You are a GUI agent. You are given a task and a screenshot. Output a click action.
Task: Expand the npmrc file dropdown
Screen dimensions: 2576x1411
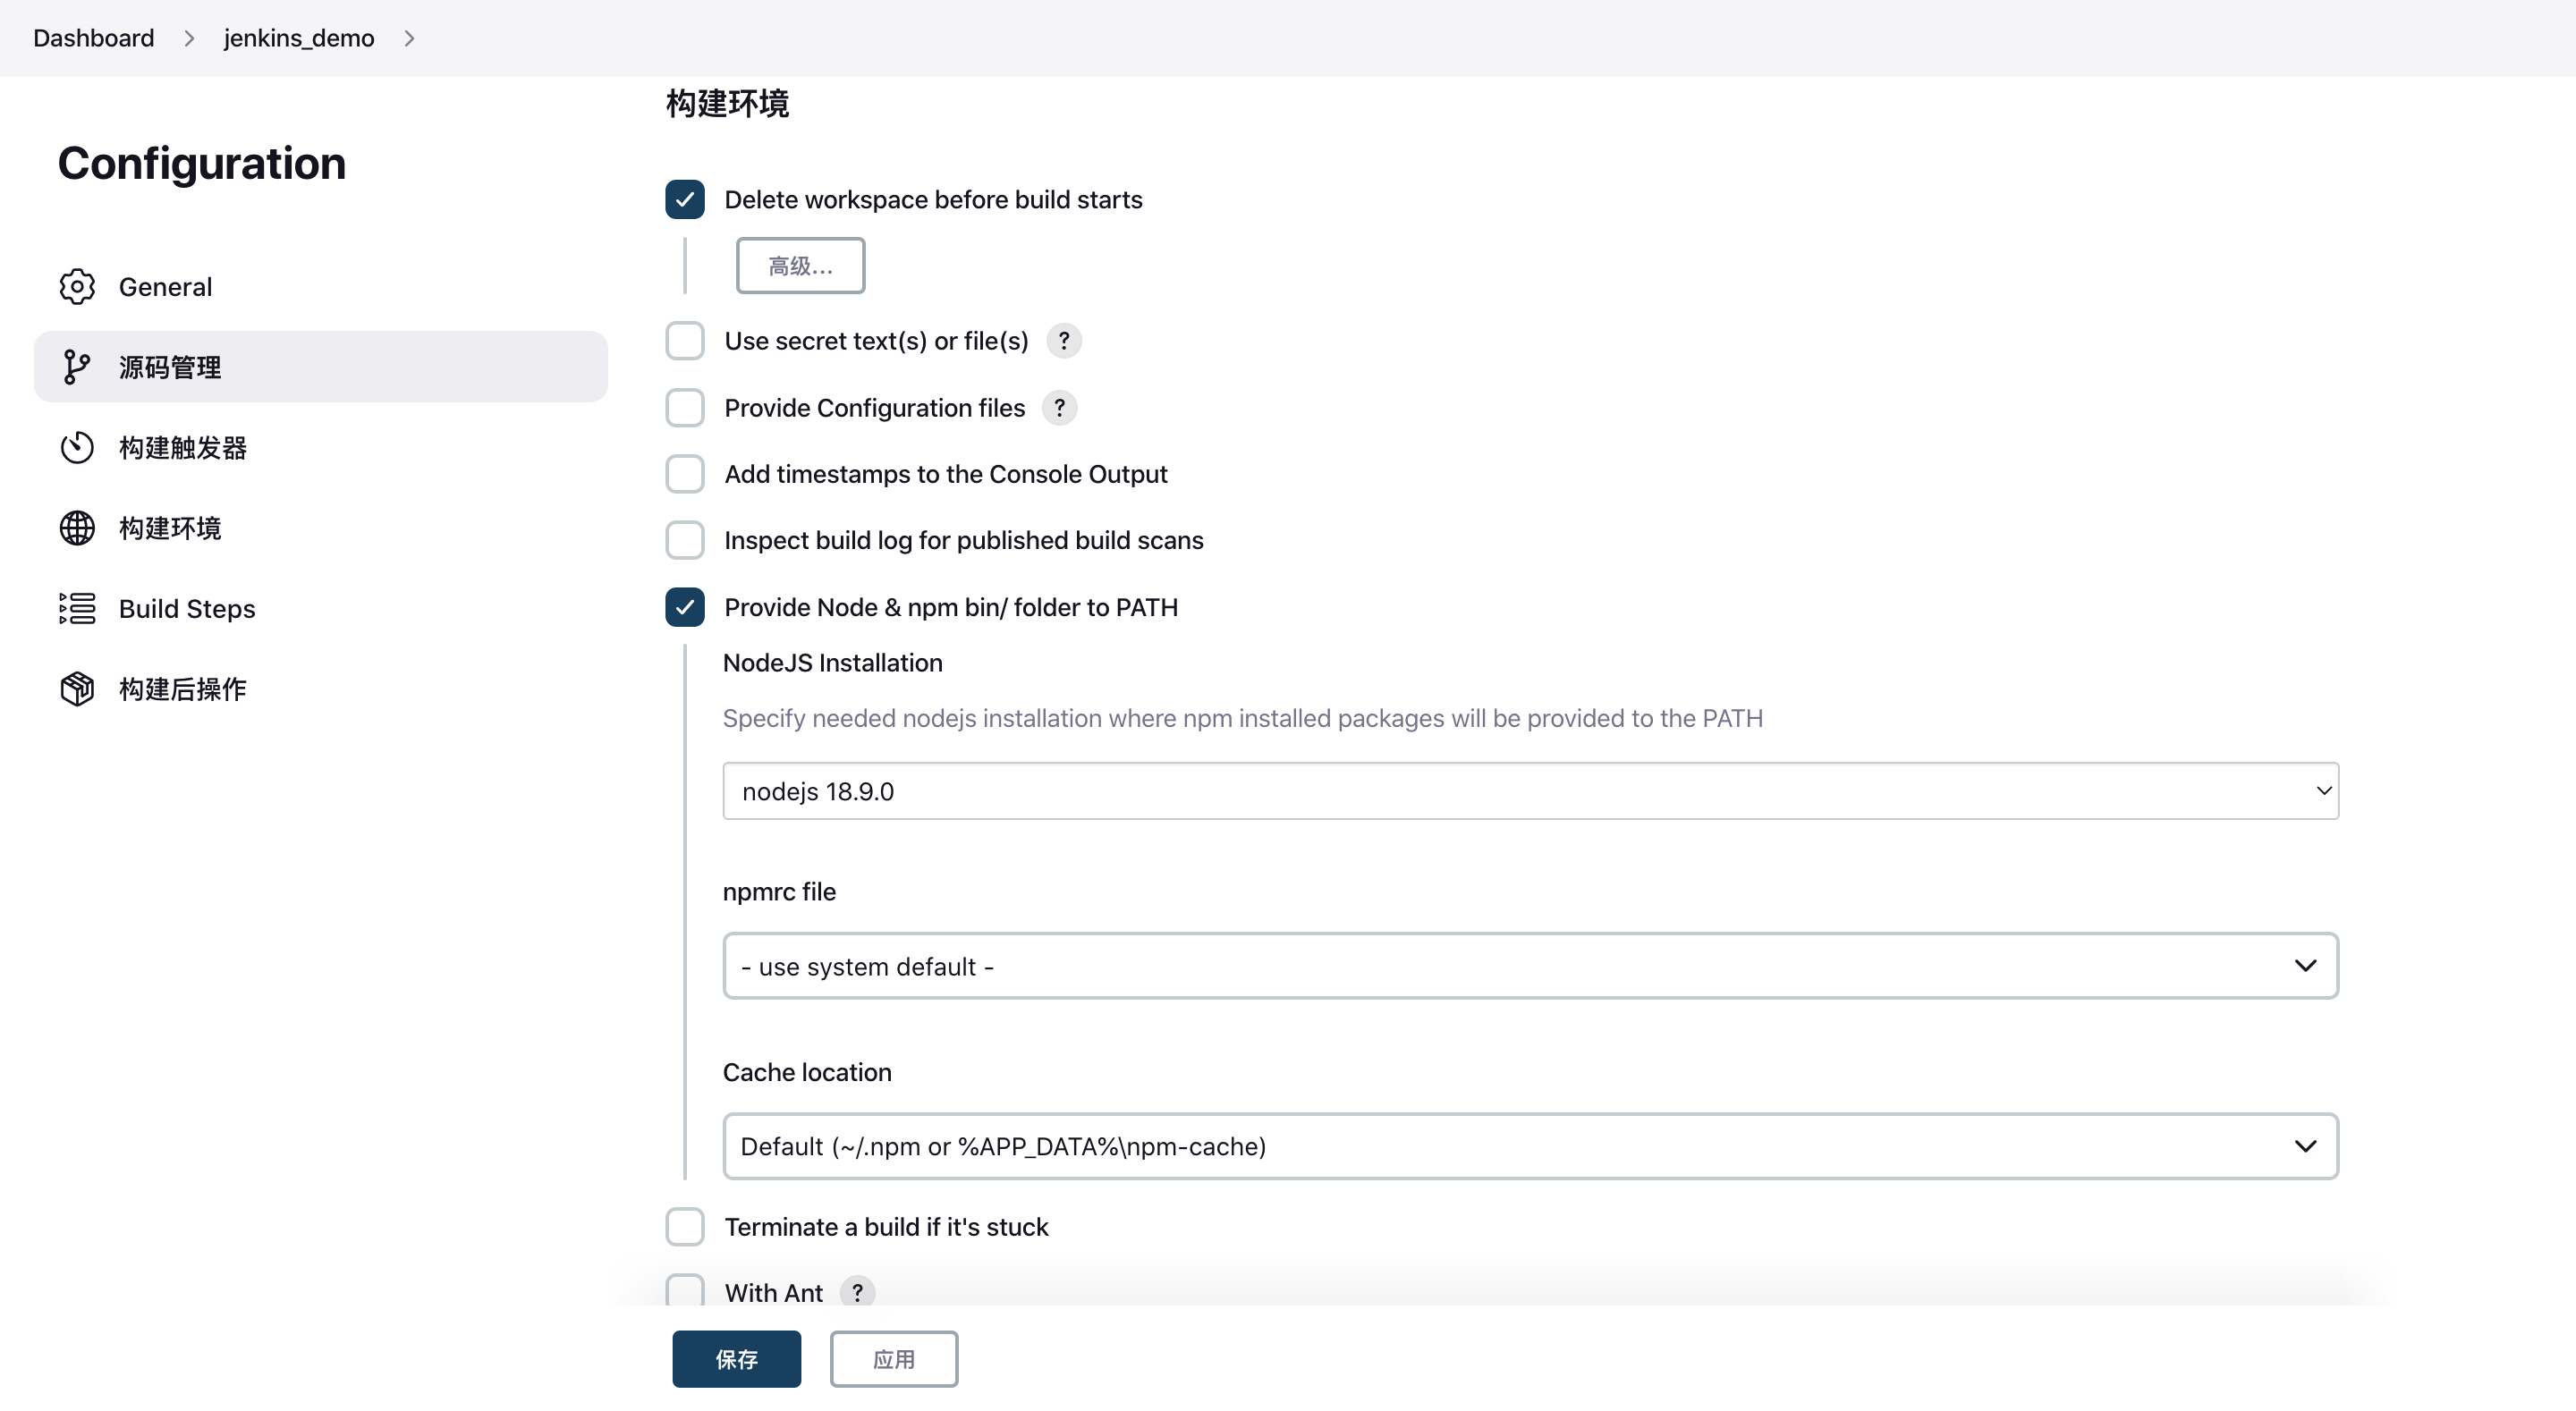coord(1530,966)
